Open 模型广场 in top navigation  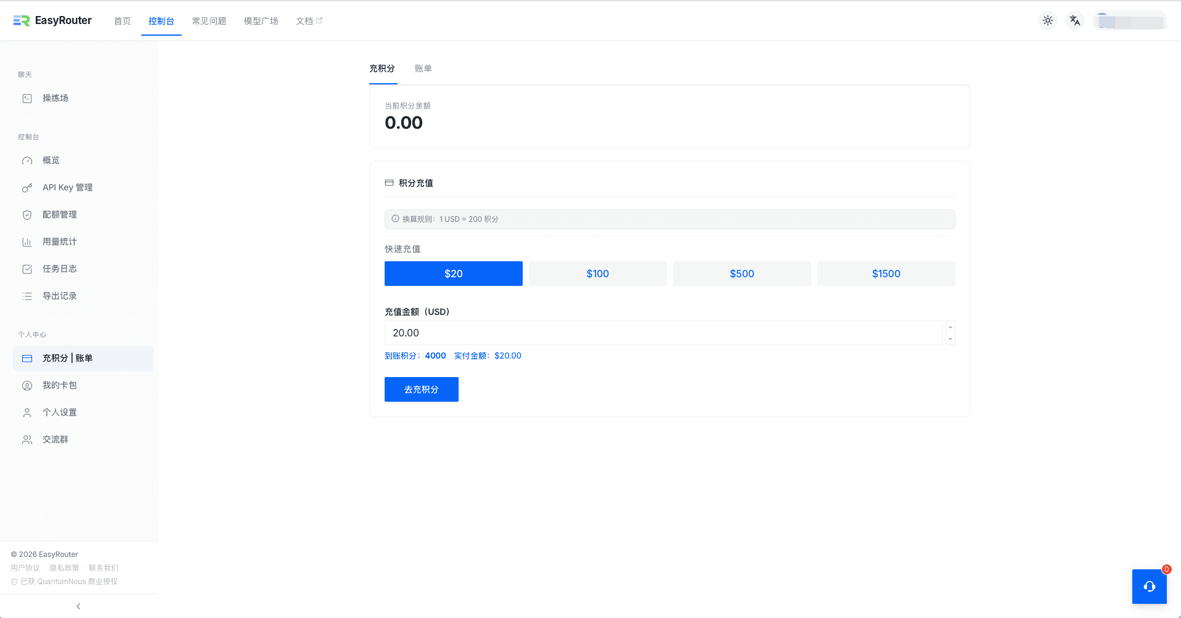click(261, 21)
